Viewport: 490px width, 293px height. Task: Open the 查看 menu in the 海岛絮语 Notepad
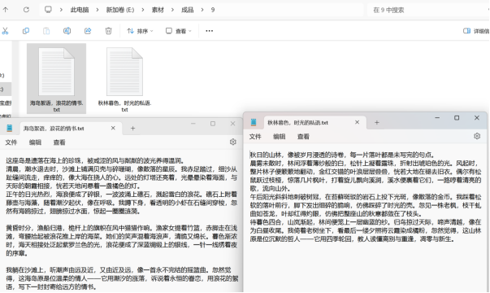(x=59, y=142)
